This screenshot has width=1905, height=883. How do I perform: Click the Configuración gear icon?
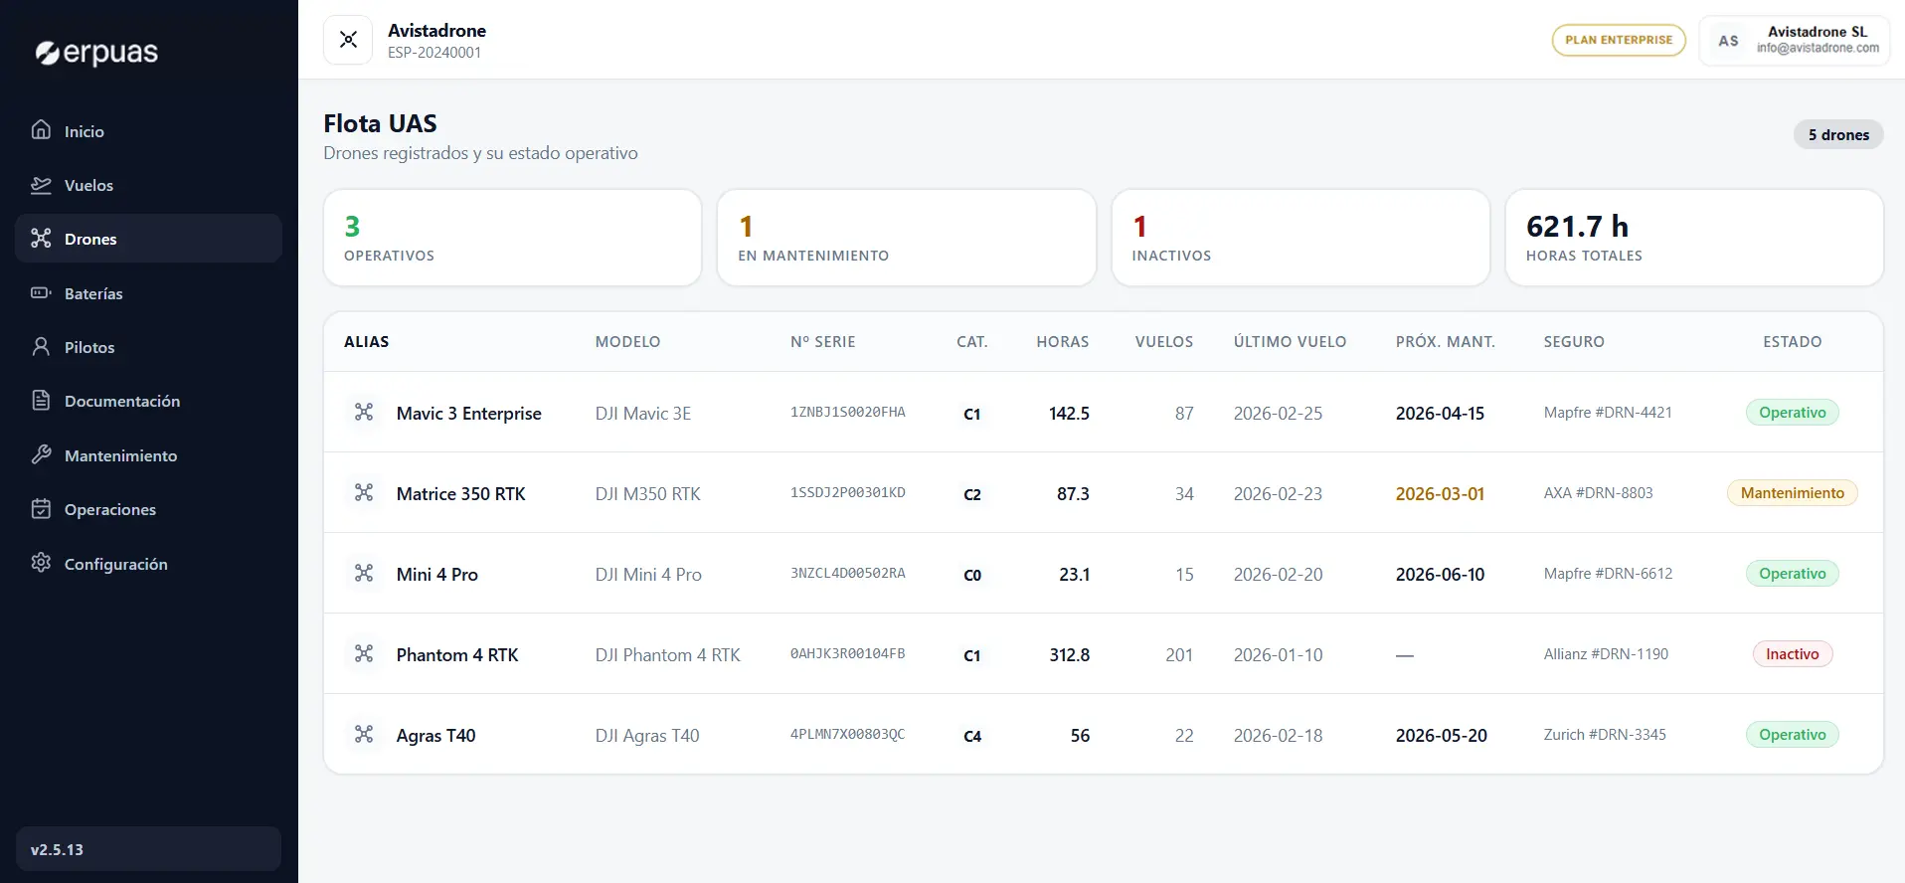point(41,563)
